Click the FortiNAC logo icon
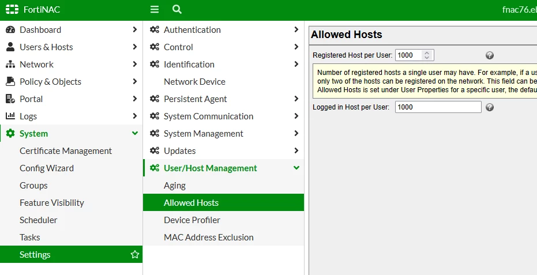The height and width of the screenshot is (275, 537). click(12, 10)
